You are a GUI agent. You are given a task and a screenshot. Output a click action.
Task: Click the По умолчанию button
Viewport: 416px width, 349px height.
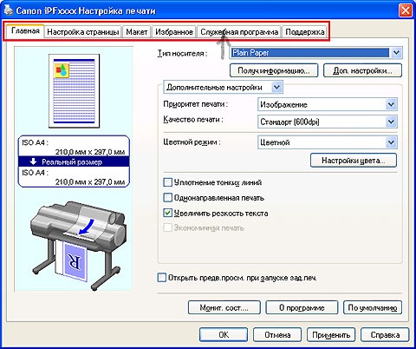(373, 307)
